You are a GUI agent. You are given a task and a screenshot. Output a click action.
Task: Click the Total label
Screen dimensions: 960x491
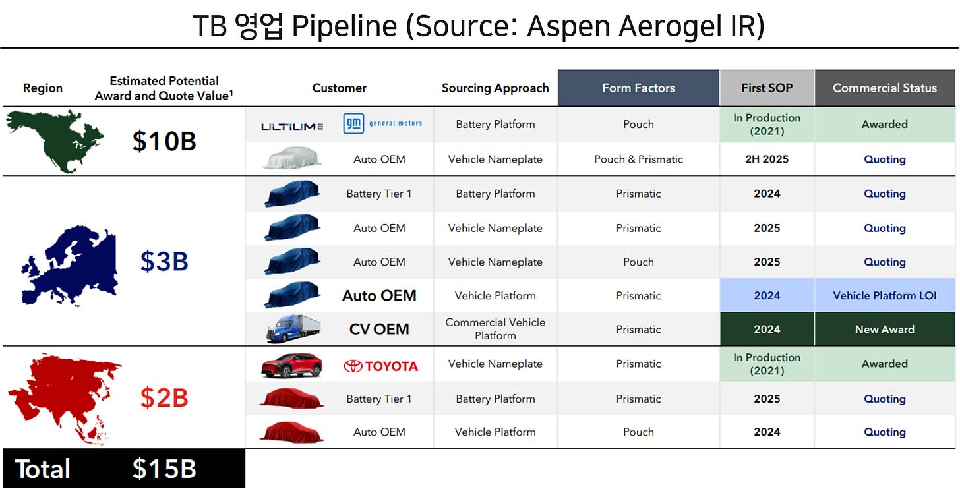(x=43, y=469)
